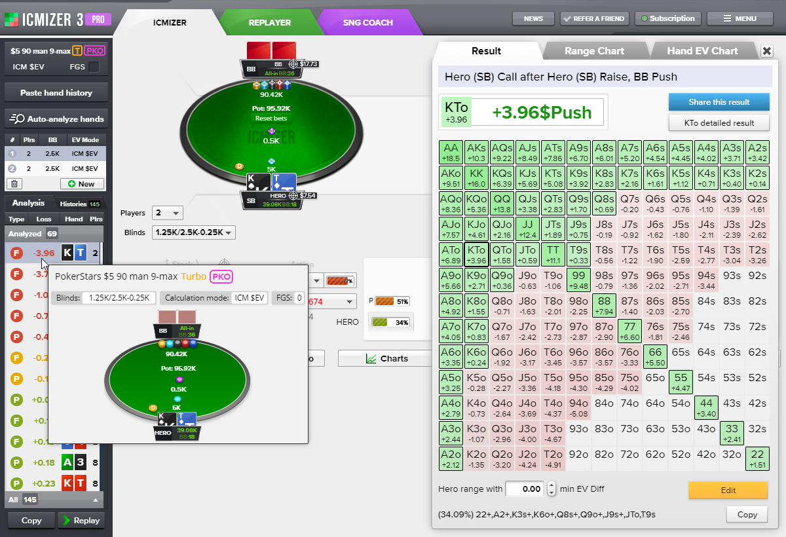786x537 pixels.
Task: Click Hero's King of spades card
Action: 259,183
